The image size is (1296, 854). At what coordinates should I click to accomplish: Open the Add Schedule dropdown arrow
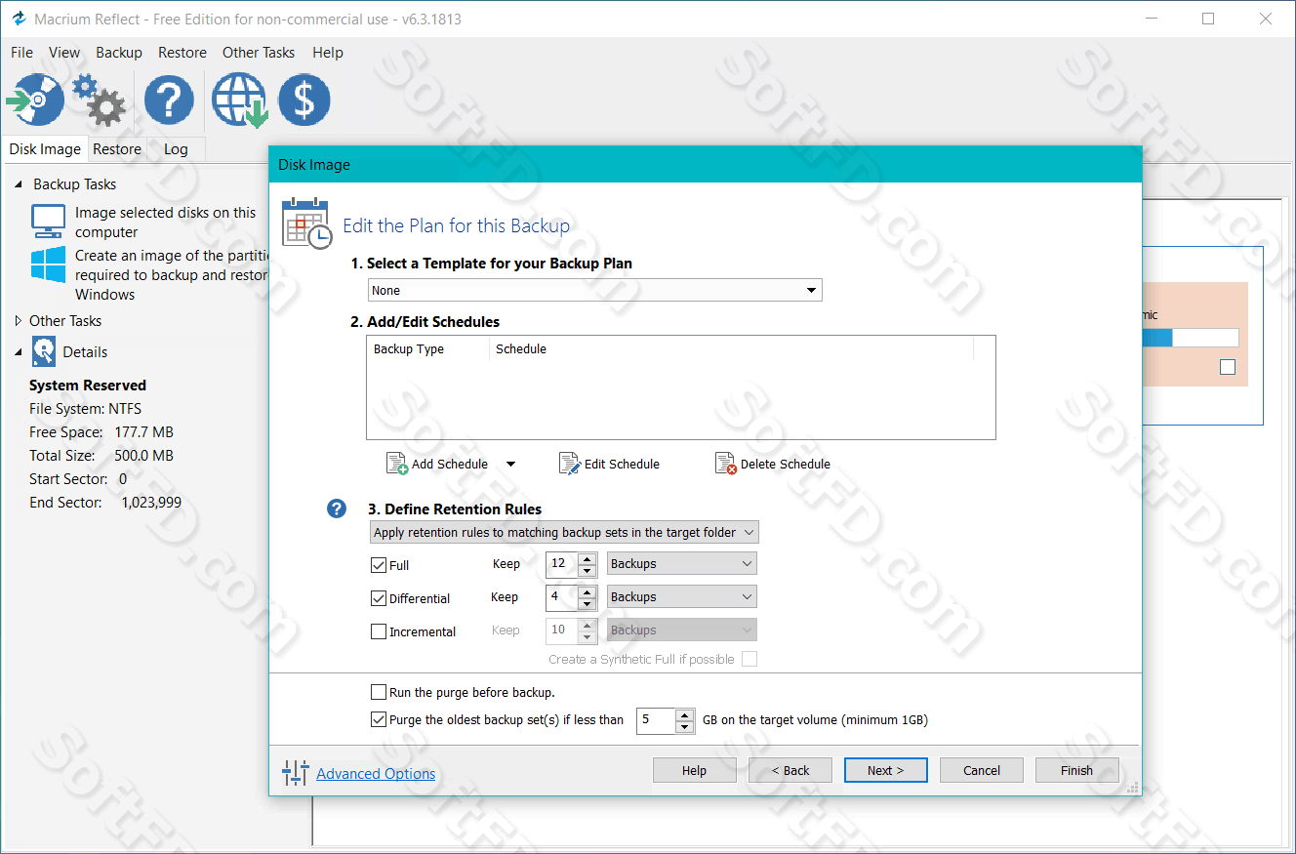click(x=510, y=465)
